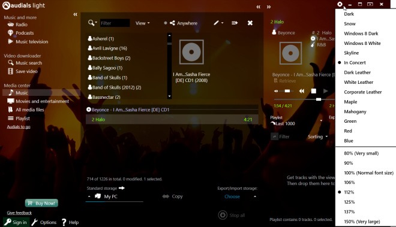Click in the Filter search field
The width and height of the screenshot is (396, 227).
click(x=115, y=23)
